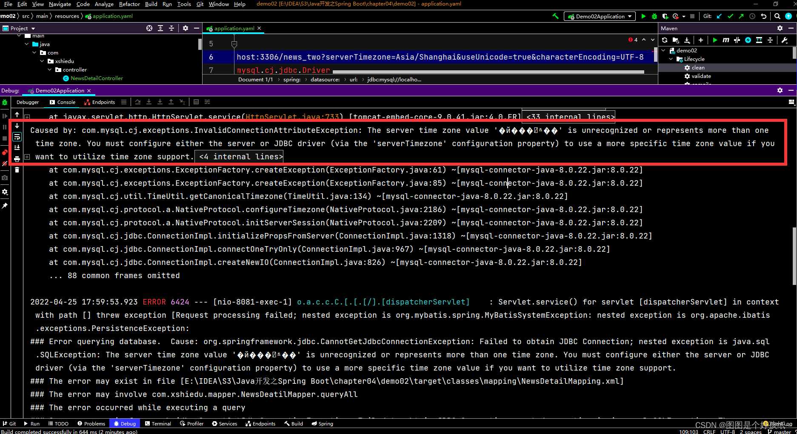Expand the <4 internal lines> stack frames
Screen dimensions: 797x434
pyautogui.click(x=239, y=156)
